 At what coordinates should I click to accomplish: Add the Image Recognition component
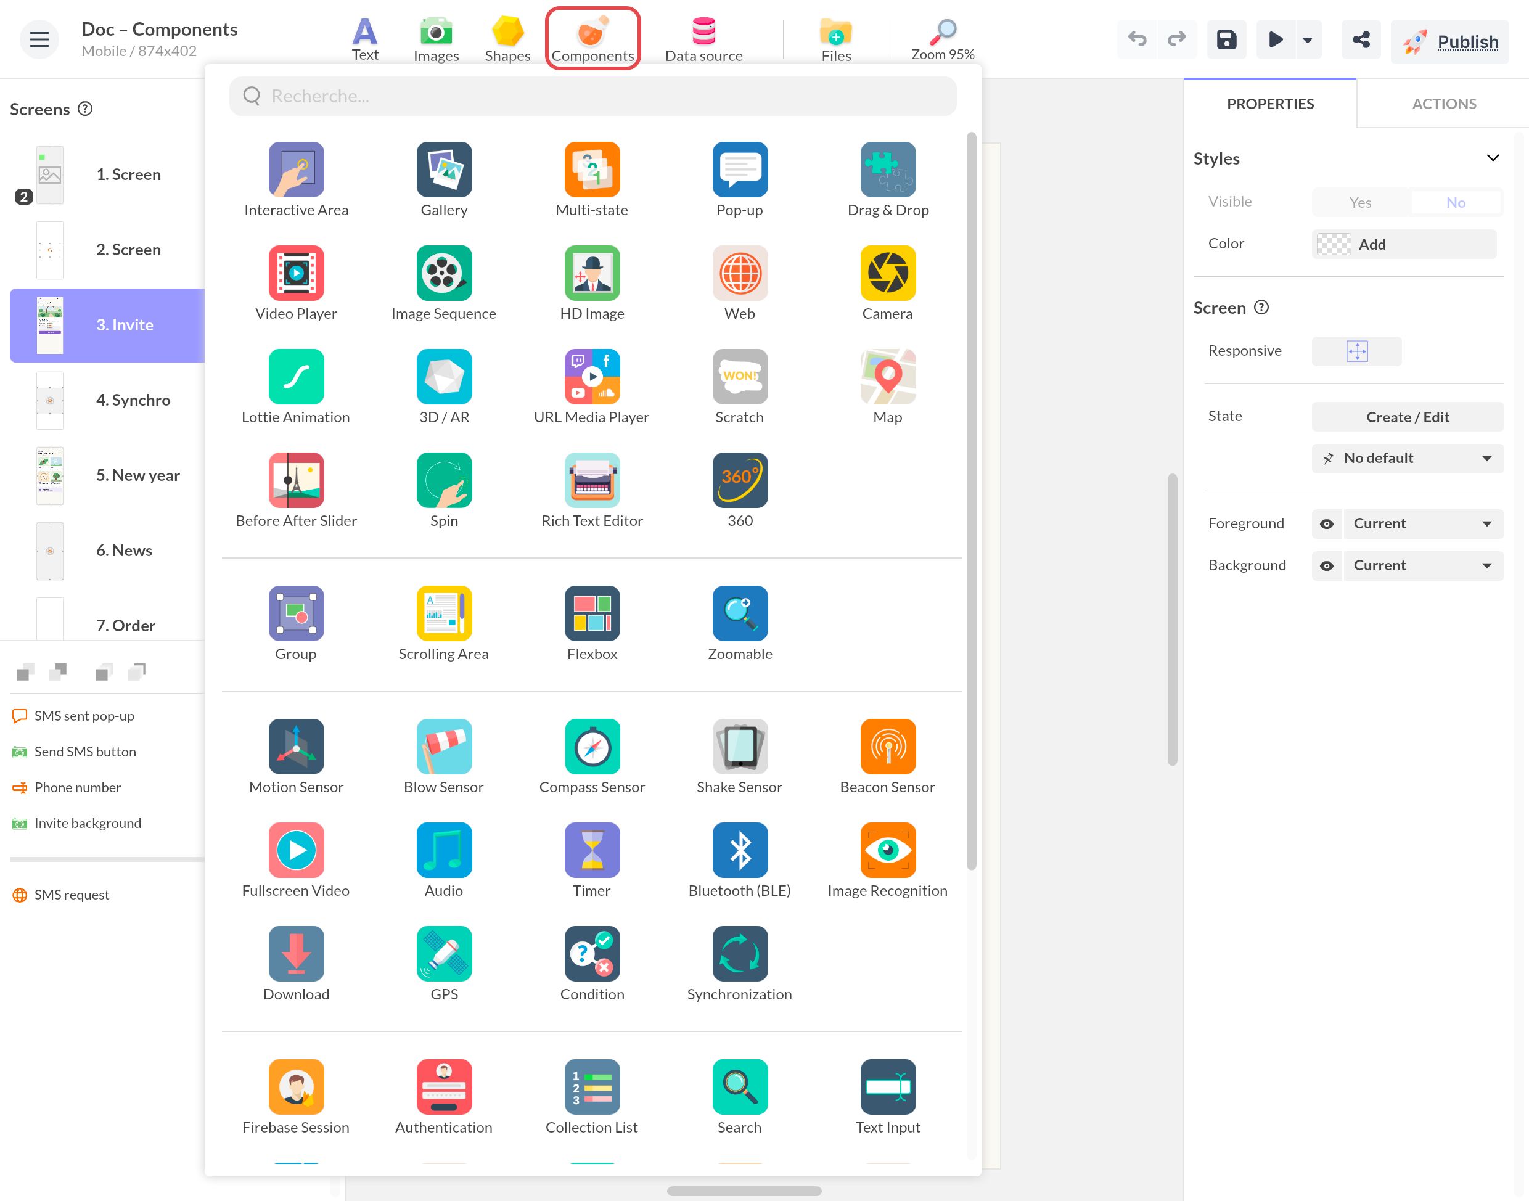[888, 860]
